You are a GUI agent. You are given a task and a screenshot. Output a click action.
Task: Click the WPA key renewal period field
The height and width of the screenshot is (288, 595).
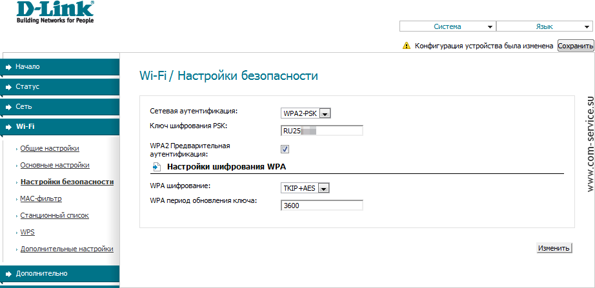tap(322, 206)
